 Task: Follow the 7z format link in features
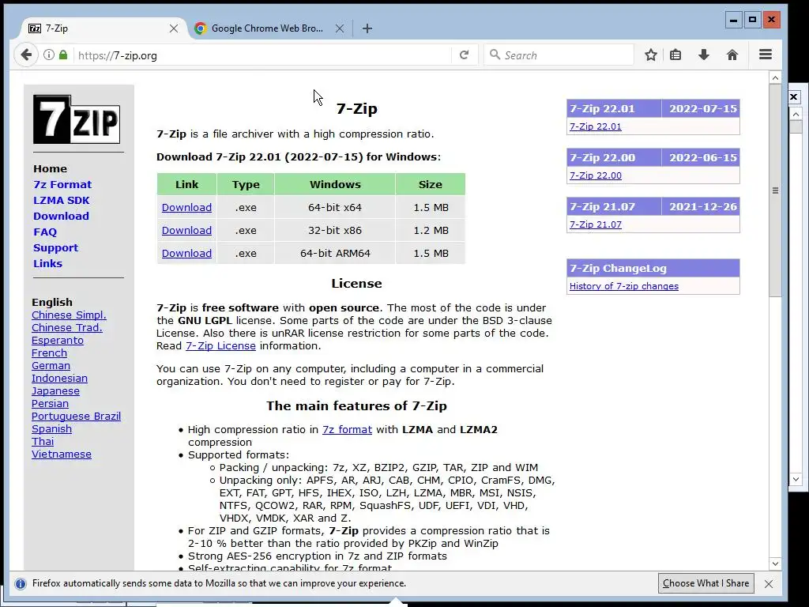pyautogui.click(x=348, y=429)
